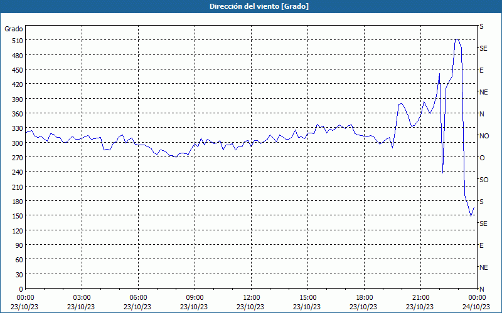Click the 30 value on the left axis

[19, 275]
